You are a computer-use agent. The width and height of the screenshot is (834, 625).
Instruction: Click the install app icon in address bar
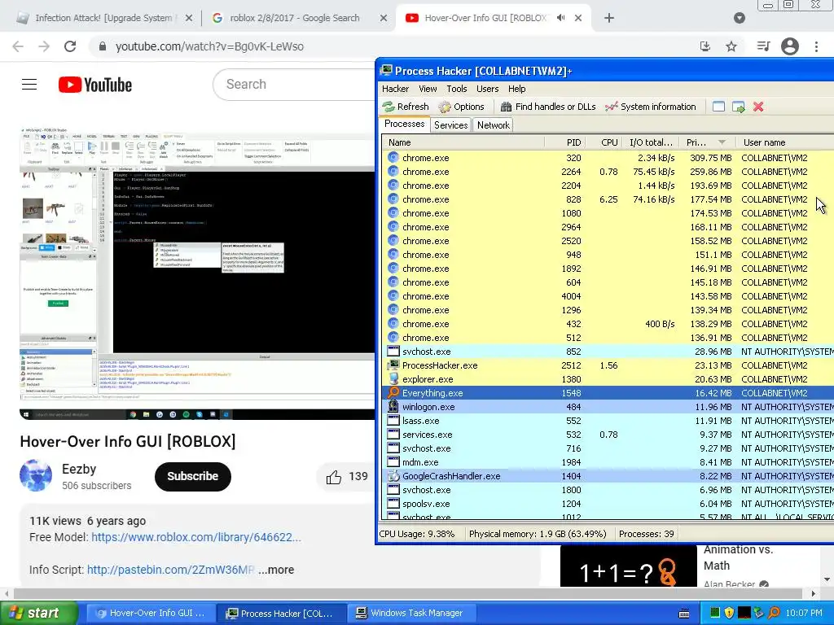click(x=705, y=46)
